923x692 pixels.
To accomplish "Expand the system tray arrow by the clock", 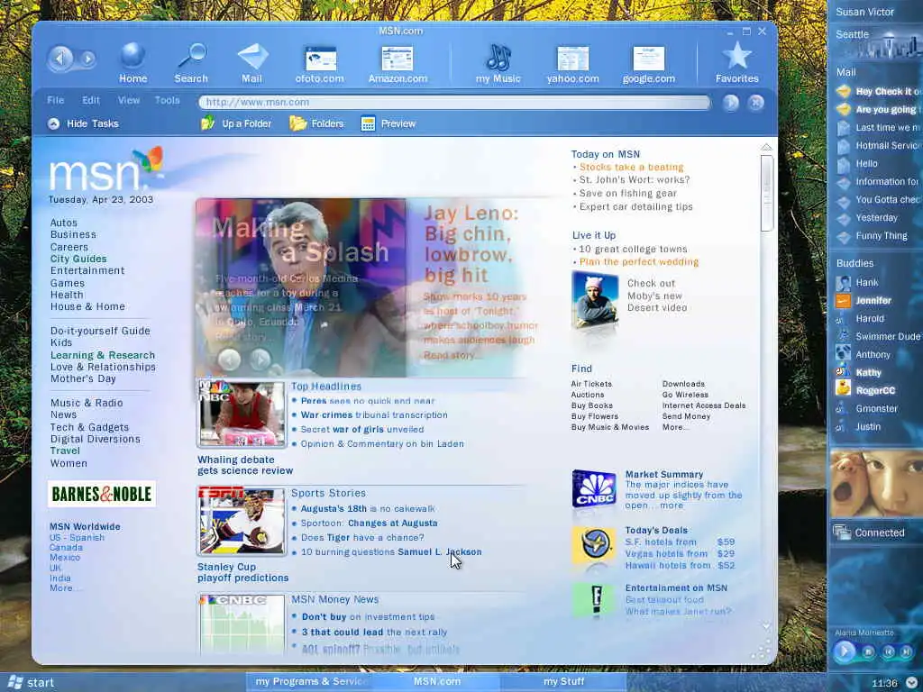I will (911, 683).
